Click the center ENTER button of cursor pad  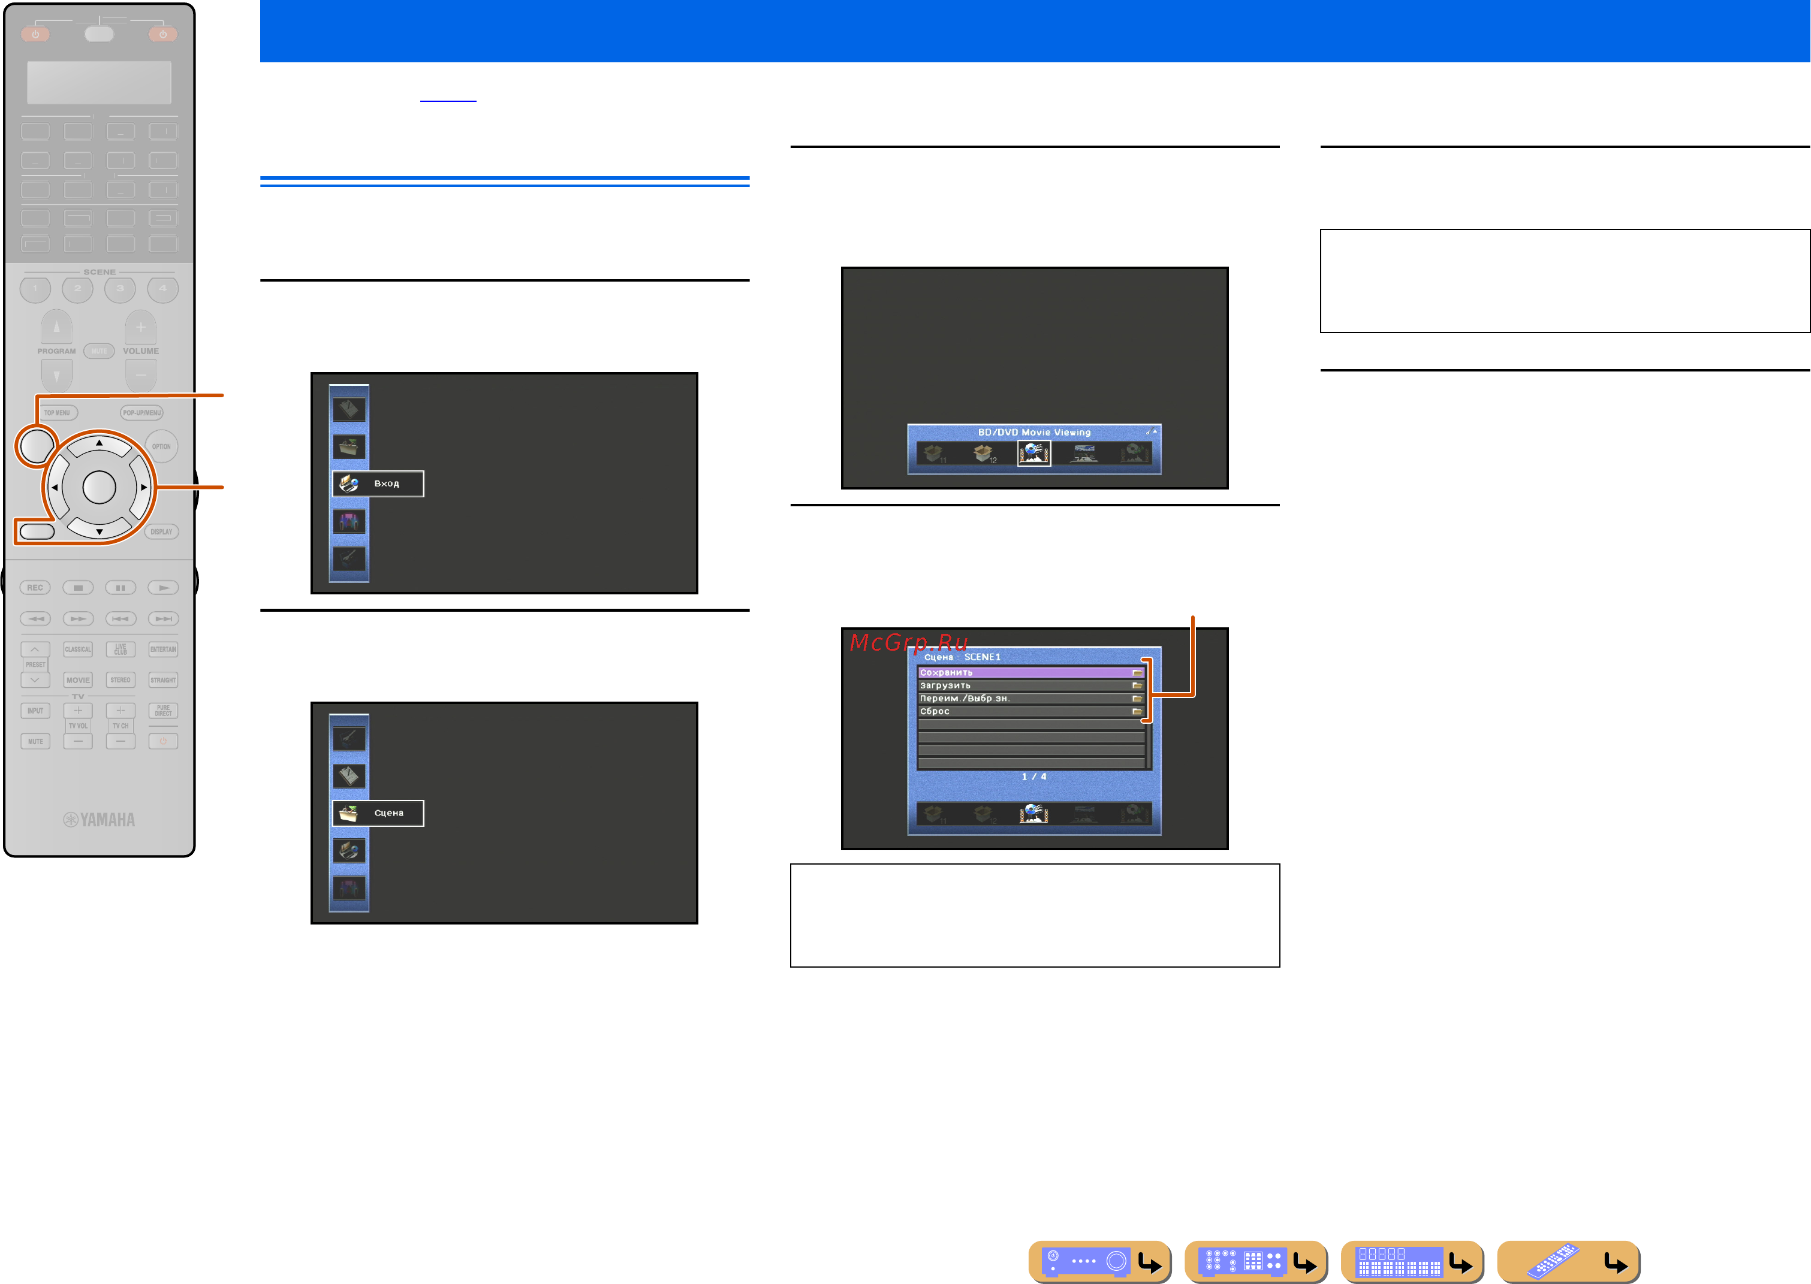pos(99,487)
